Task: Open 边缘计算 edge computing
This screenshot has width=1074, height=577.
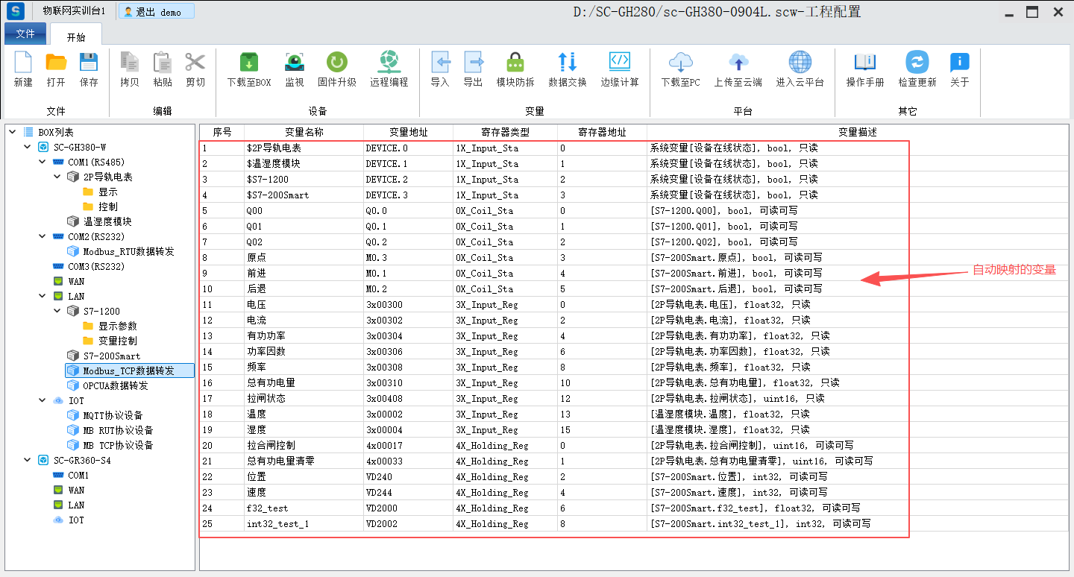Action: (x=620, y=63)
